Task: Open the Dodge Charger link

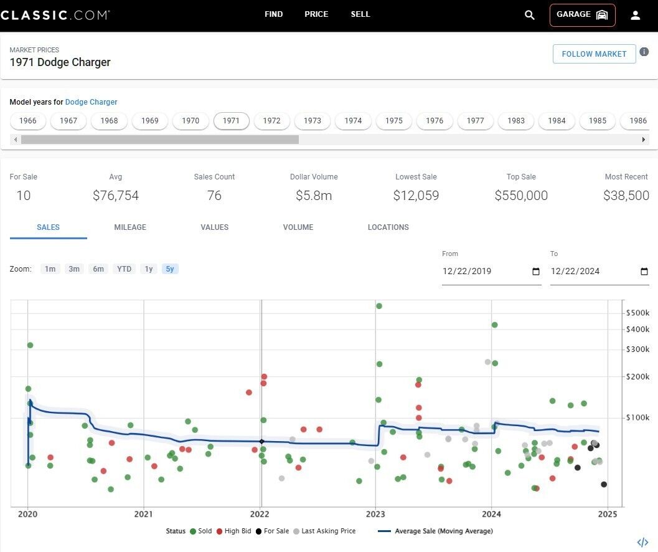Action: 91,102
